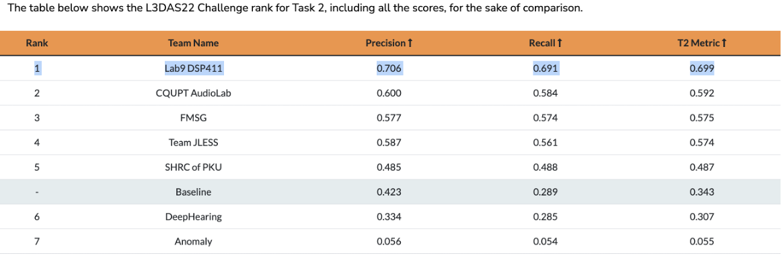Select the Baseline row label
783x266 pixels.
pyautogui.click(x=193, y=192)
